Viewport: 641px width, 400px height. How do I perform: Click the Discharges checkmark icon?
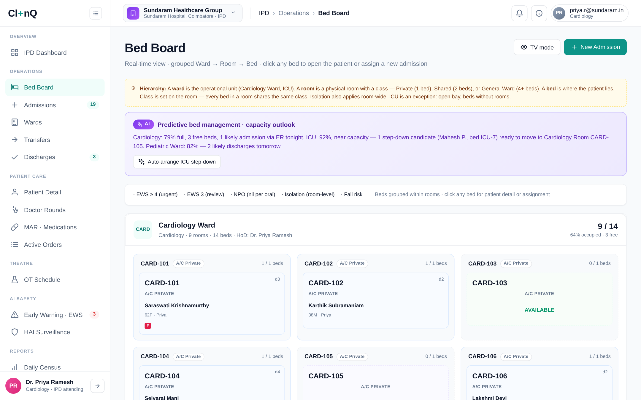(15, 157)
